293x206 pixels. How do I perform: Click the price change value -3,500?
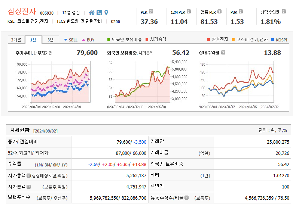pos(140,142)
